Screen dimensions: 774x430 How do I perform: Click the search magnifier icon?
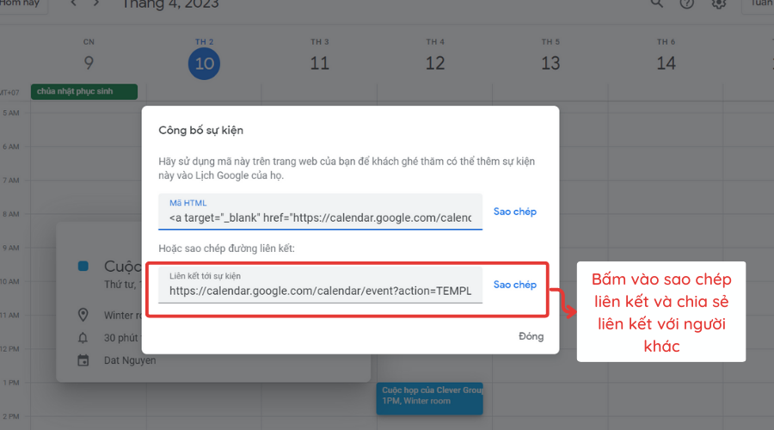(x=656, y=3)
